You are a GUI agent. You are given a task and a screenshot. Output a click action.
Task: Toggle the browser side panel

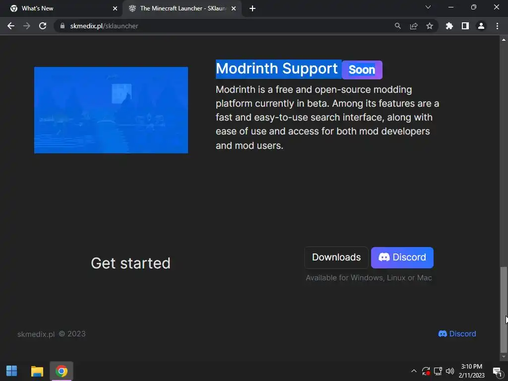(465, 26)
